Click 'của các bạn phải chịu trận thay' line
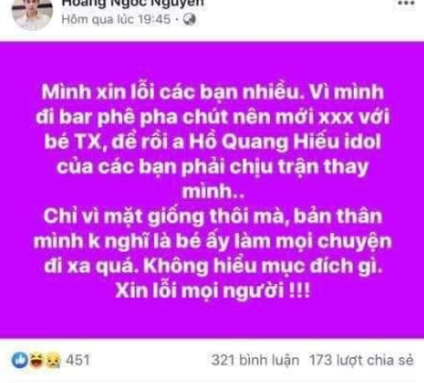 tap(213, 167)
